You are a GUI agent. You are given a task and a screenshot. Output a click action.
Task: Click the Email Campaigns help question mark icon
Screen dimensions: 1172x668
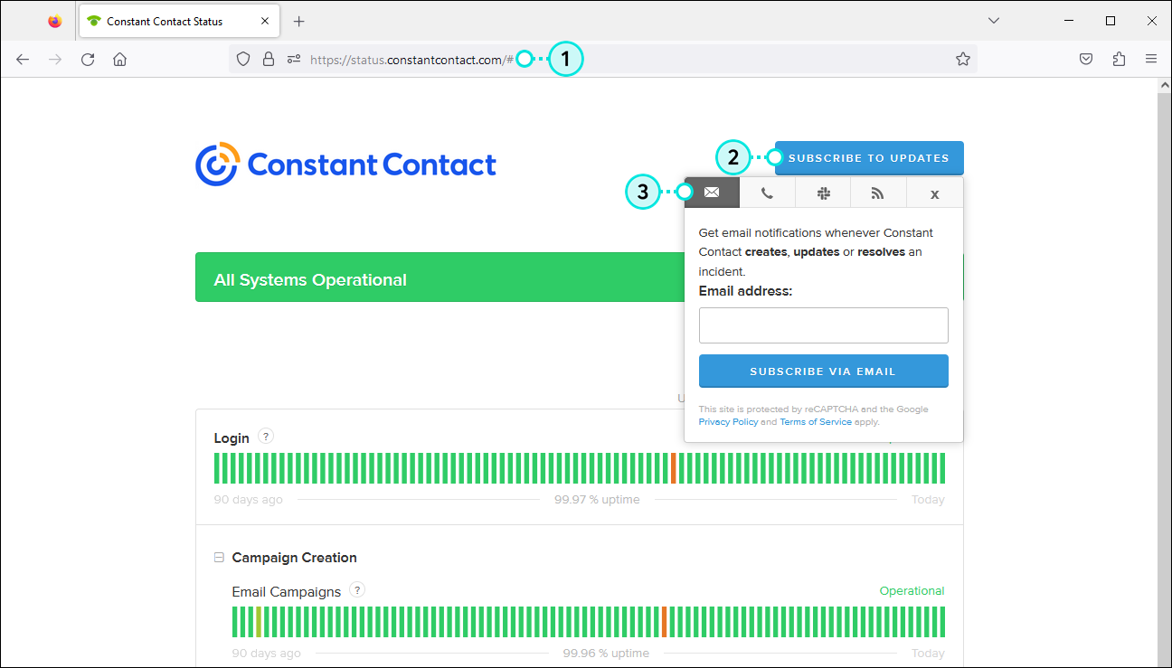[x=357, y=590]
